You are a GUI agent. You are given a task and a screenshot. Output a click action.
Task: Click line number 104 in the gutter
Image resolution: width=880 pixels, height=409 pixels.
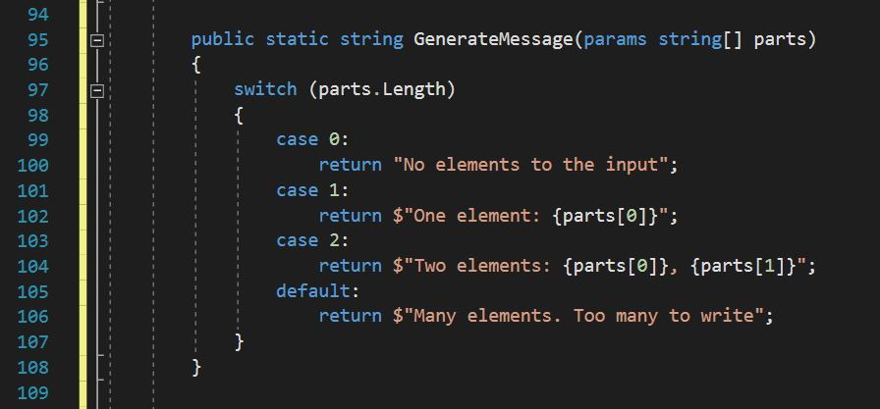coord(32,266)
